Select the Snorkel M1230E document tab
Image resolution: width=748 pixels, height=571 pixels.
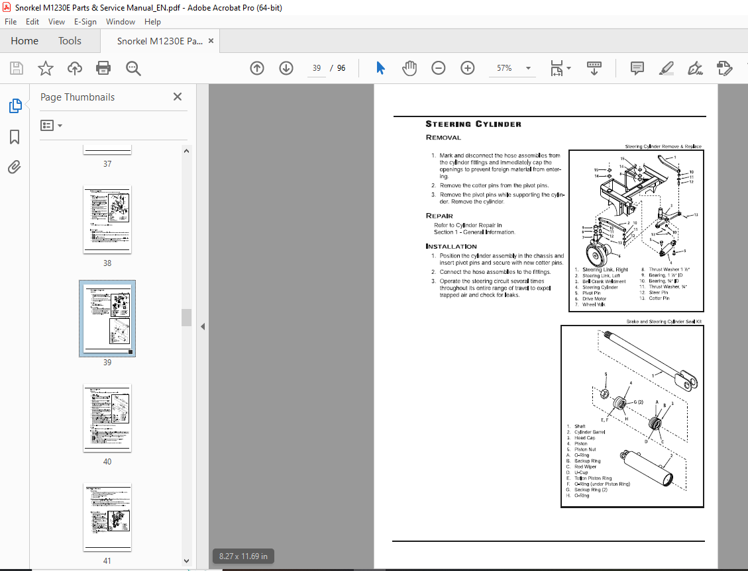(160, 41)
